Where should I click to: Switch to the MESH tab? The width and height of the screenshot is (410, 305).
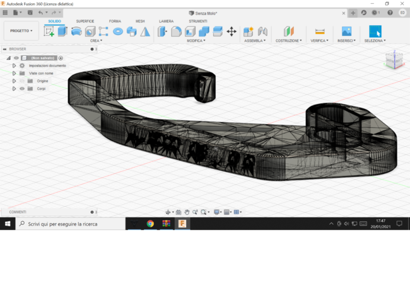pyautogui.click(x=140, y=21)
